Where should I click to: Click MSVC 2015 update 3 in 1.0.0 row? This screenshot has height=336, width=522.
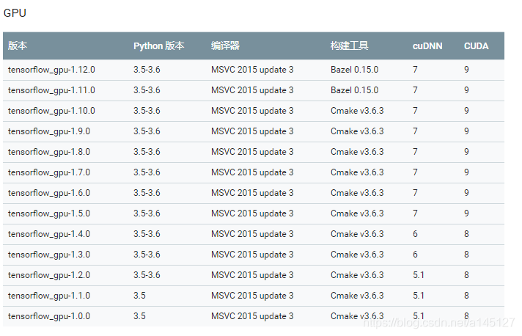252,316
